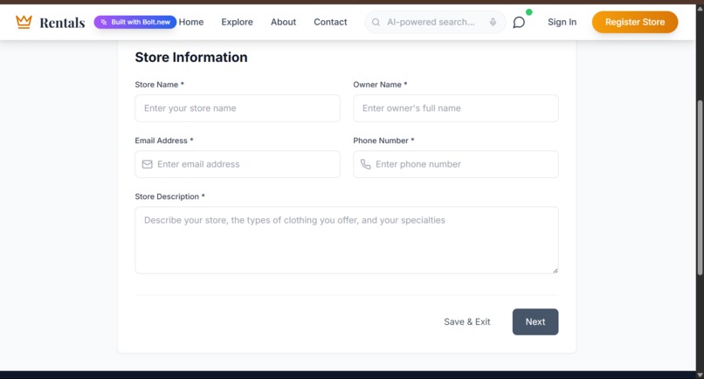Click the envelope icon in email field
704x379 pixels.
tap(148, 164)
